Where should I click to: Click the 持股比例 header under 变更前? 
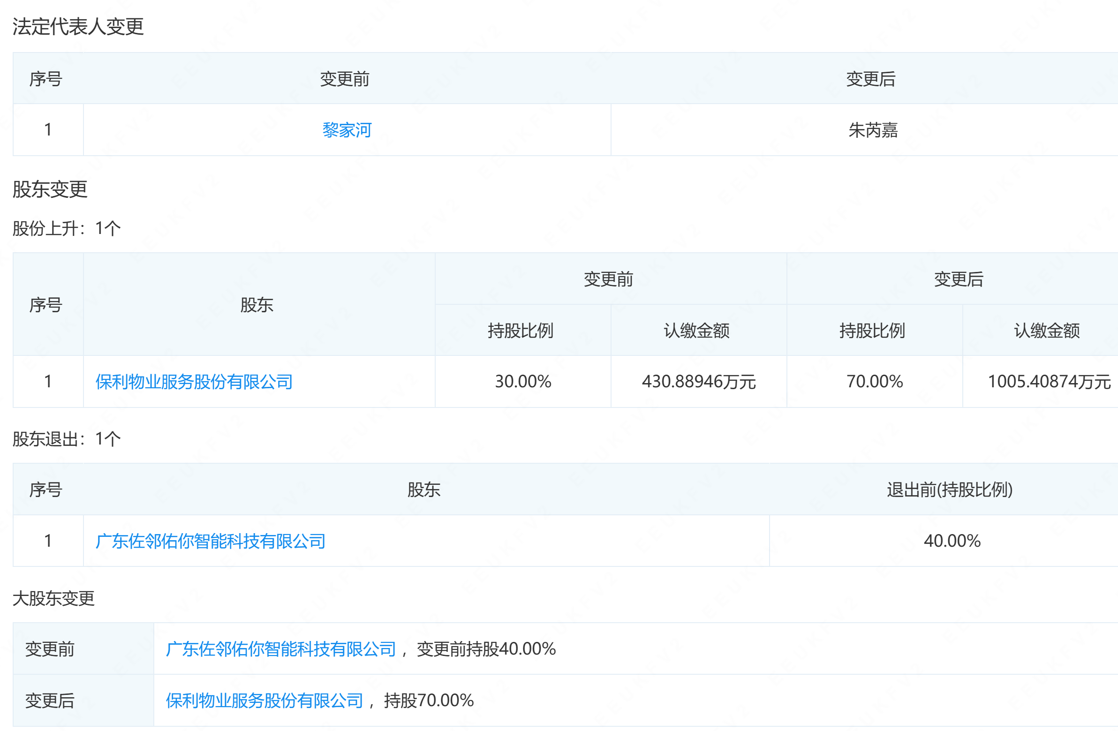click(522, 331)
